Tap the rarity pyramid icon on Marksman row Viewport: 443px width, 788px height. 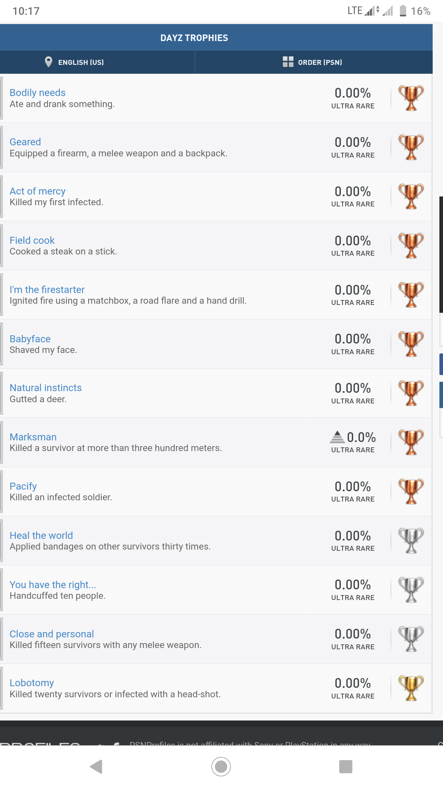click(337, 437)
